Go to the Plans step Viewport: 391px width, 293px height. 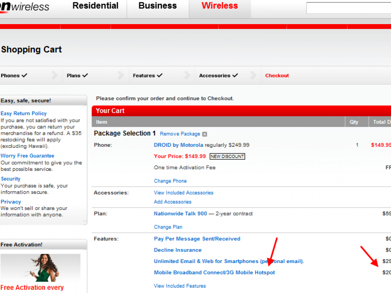pos(77,76)
